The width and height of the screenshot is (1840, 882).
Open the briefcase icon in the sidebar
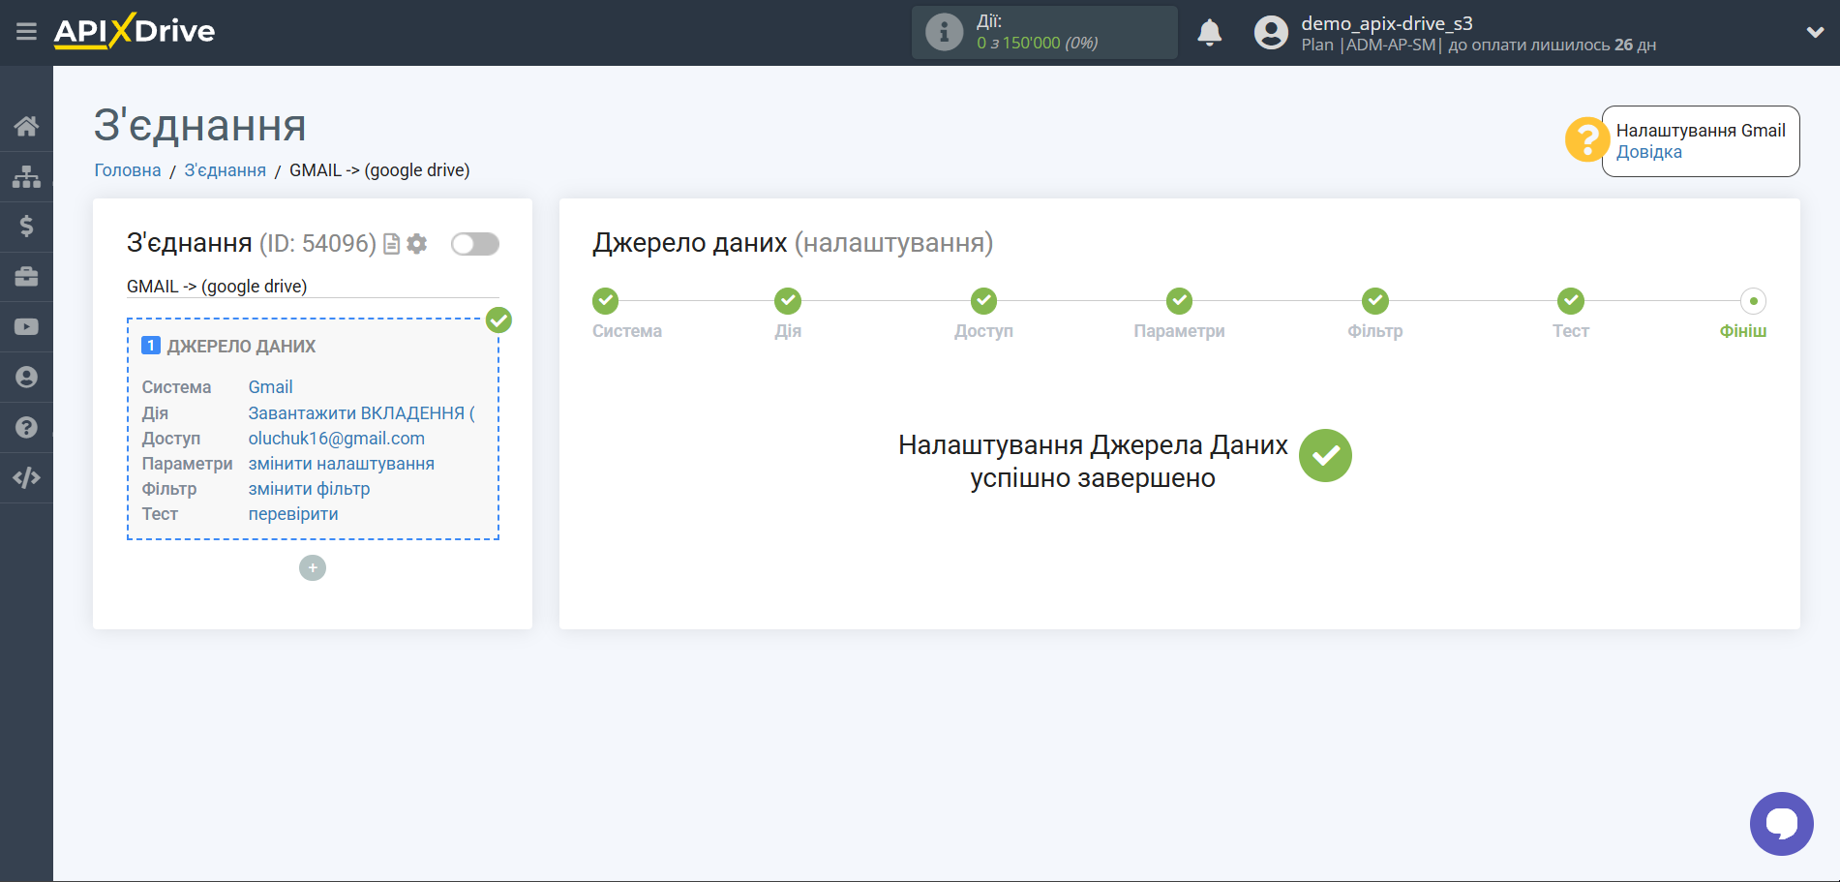click(x=26, y=277)
